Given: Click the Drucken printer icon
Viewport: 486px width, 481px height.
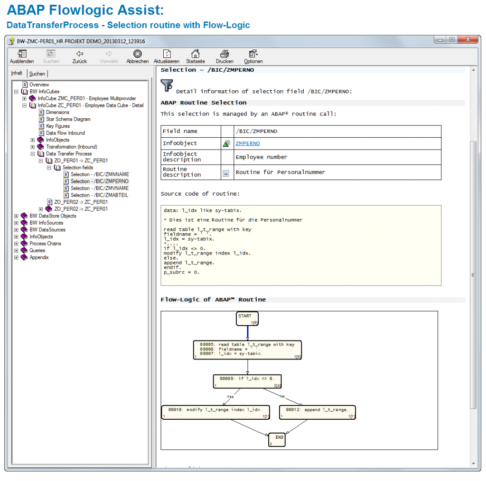Looking at the screenshot, I should [x=224, y=54].
